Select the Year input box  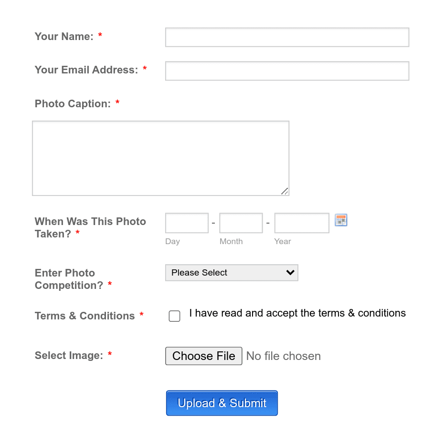click(x=302, y=223)
